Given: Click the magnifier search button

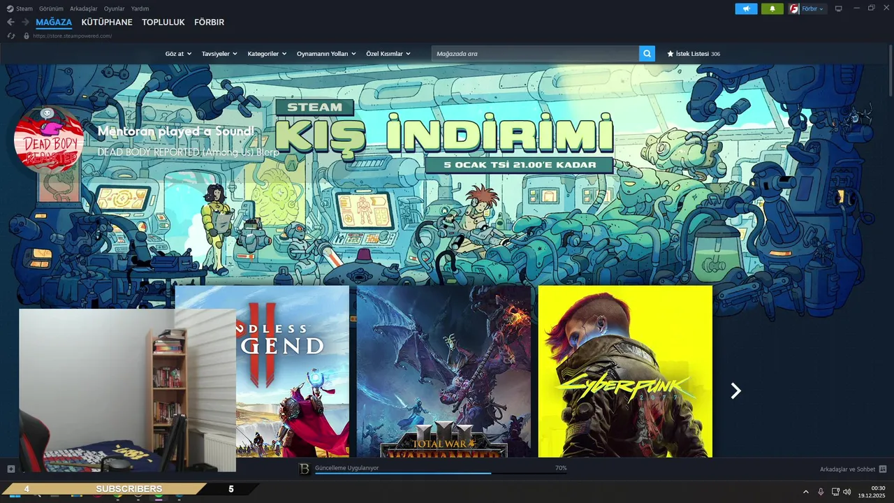Looking at the screenshot, I should pyautogui.click(x=647, y=54).
